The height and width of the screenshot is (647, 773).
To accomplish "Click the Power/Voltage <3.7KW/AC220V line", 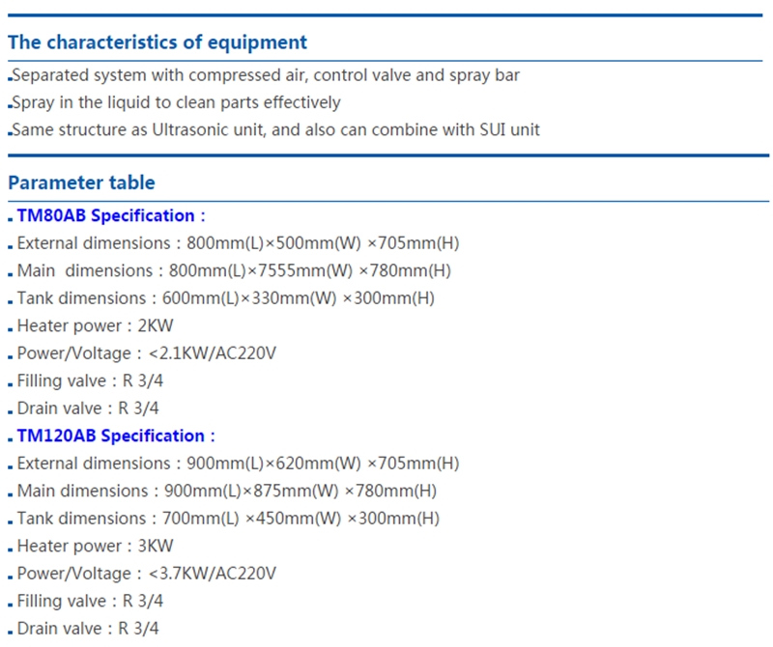I will tap(147, 573).
